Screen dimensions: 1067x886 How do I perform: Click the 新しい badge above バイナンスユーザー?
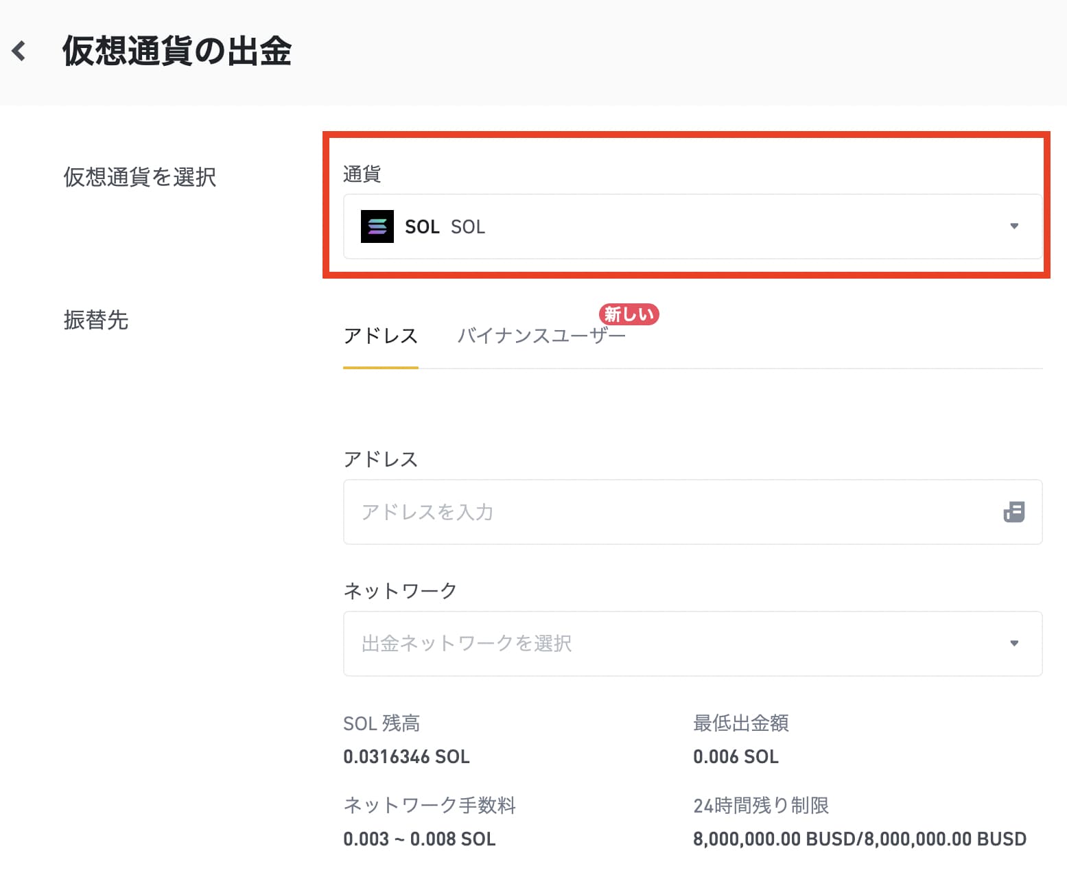[629, 314]
